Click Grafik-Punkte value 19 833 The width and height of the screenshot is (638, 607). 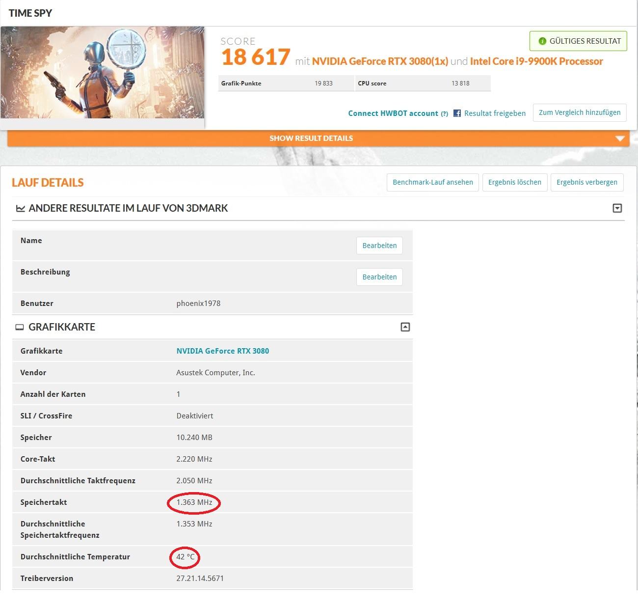coord(323,83)
